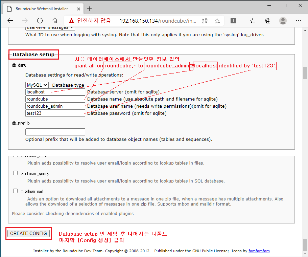Open favorites list

[253, 21]
